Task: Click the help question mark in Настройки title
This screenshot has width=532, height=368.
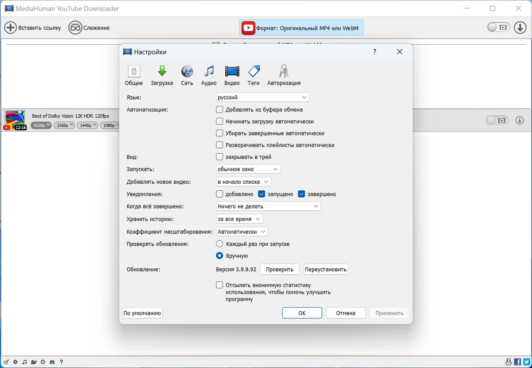Action: (375, 52)
